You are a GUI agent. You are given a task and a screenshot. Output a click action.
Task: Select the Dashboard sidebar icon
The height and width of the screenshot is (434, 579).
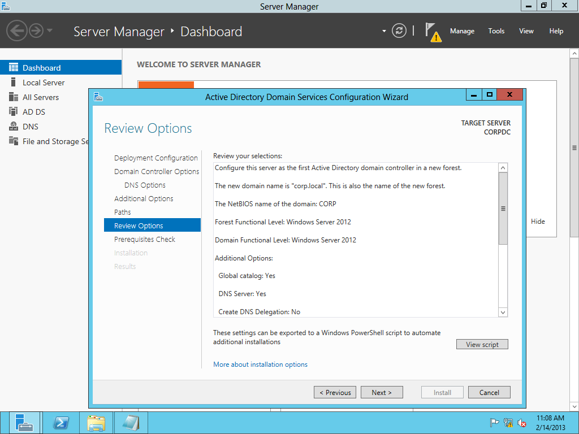point(14,68)
